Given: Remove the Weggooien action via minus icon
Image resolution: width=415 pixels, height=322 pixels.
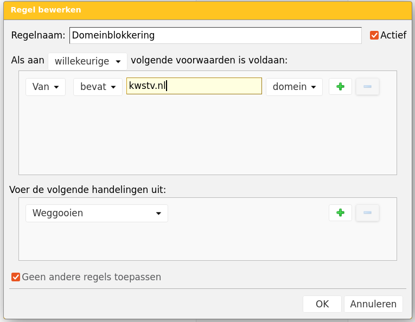Looking at the screenshot, I should click(x=367, y=213).
